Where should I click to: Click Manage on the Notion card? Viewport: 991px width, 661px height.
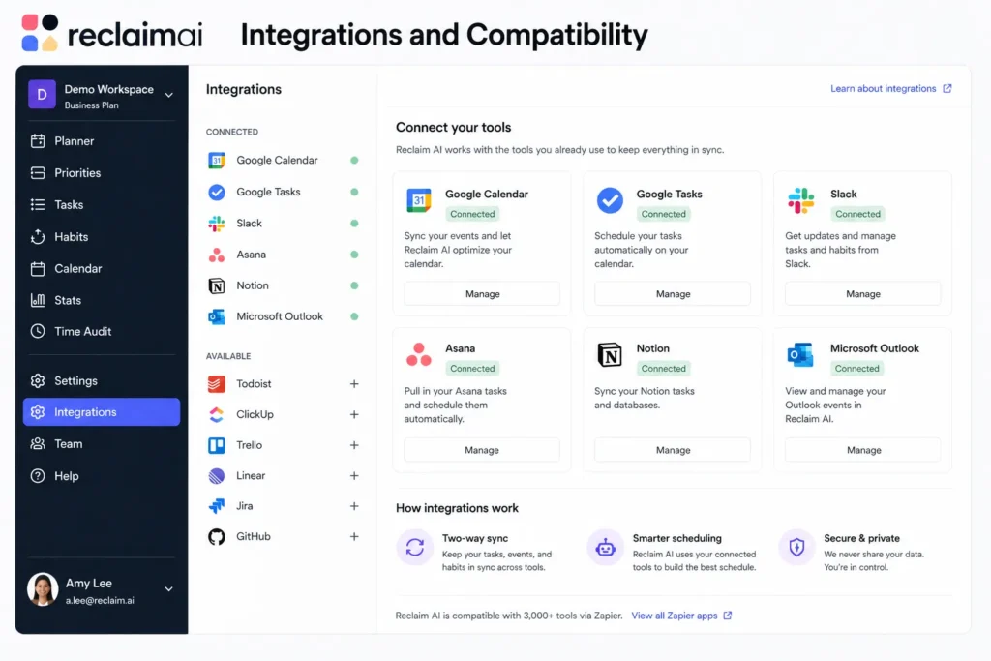point(673,450)
